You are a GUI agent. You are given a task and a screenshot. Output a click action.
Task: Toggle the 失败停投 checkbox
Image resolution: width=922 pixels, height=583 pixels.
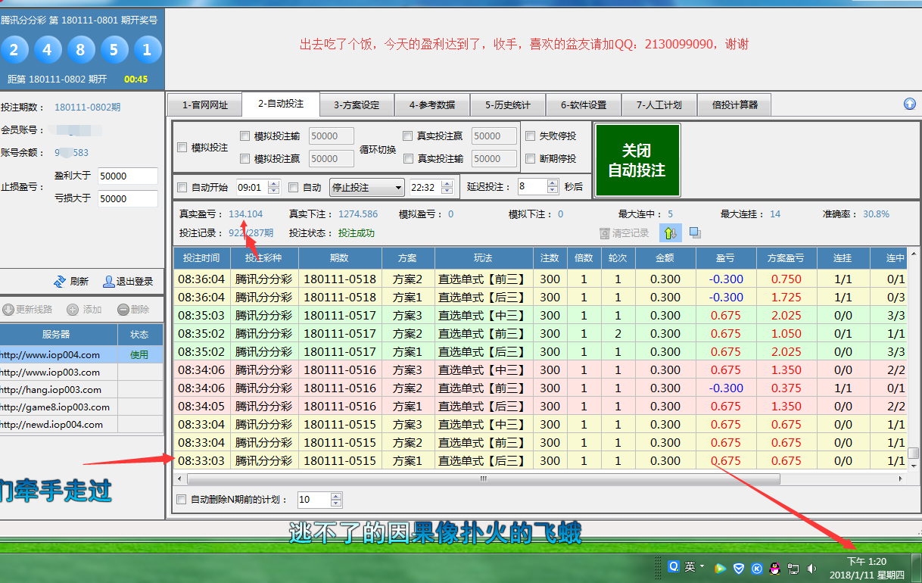pos(530,136)
